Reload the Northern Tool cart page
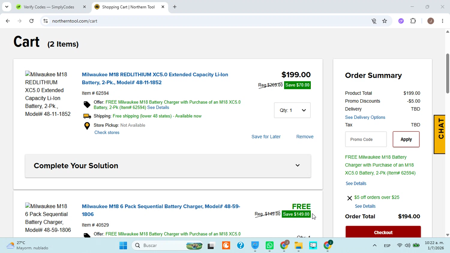The height and width of the screenshot is (253, 450). click(31, 21)
